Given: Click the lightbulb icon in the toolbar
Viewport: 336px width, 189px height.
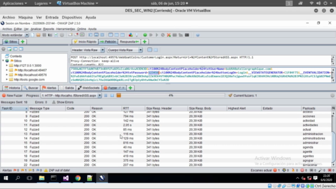Looking at the screenshot, I should pyautogui.click(x=136, y=35).
